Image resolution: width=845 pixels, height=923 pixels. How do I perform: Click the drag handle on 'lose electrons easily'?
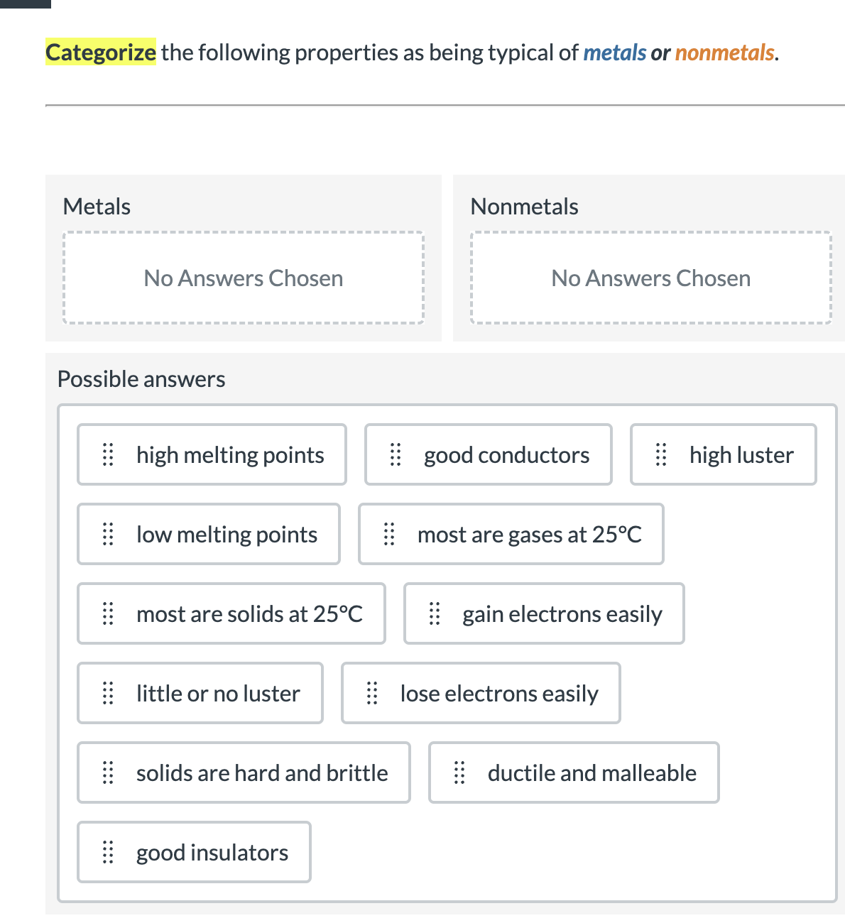(371, 693)
